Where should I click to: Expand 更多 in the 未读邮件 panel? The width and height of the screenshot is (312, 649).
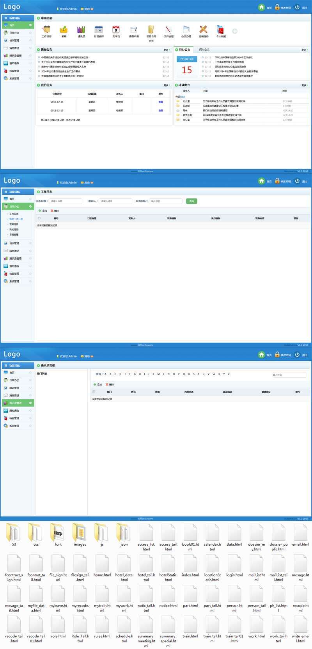304,85
